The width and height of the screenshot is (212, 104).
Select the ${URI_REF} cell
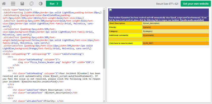point(176,43)
